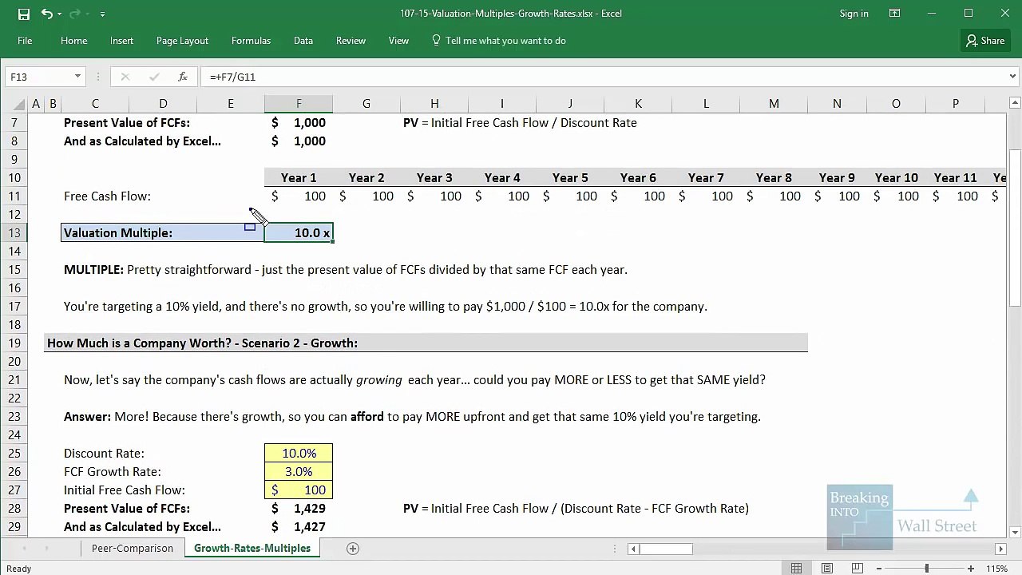The image size is (1022, 575).
Task: Select row 13 header
Action: click(14, 233)
